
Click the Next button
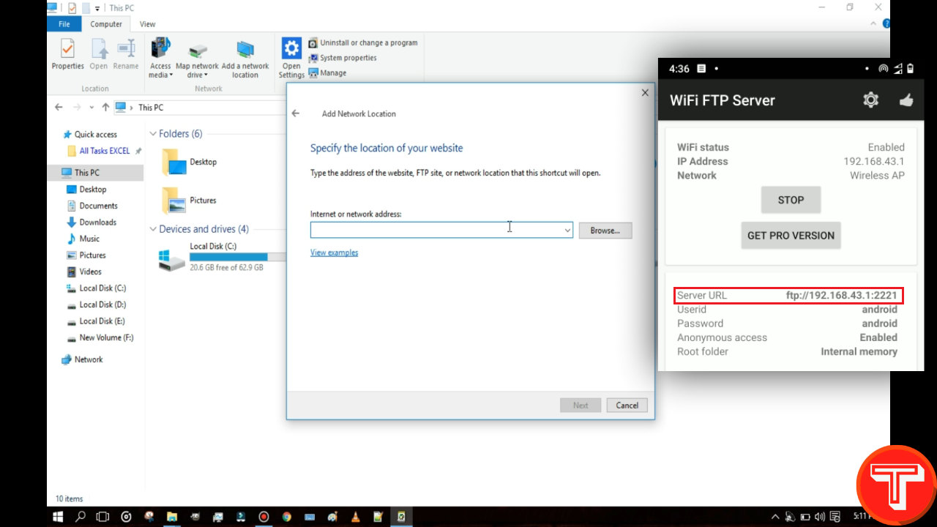pyautogui.click(x=581, y=405)
